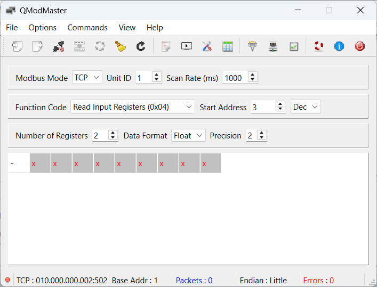
Task: Increase the Start Address value
Action: [x=280, y=104]
